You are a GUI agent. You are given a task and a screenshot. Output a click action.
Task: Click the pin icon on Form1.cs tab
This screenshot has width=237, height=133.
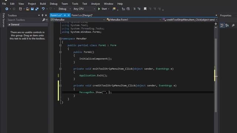coord(65,15)
